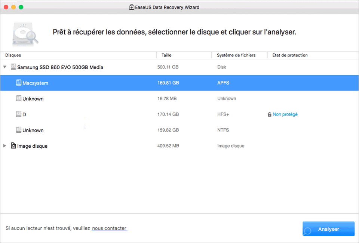Select volume D
The width and height of the screenshot is (359, 243).
(x=24, y=114)
